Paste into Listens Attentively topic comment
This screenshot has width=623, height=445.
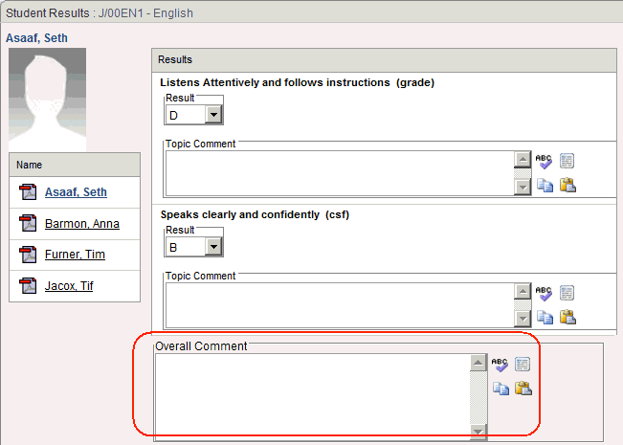pyautogui.click(x=567, y=185)
